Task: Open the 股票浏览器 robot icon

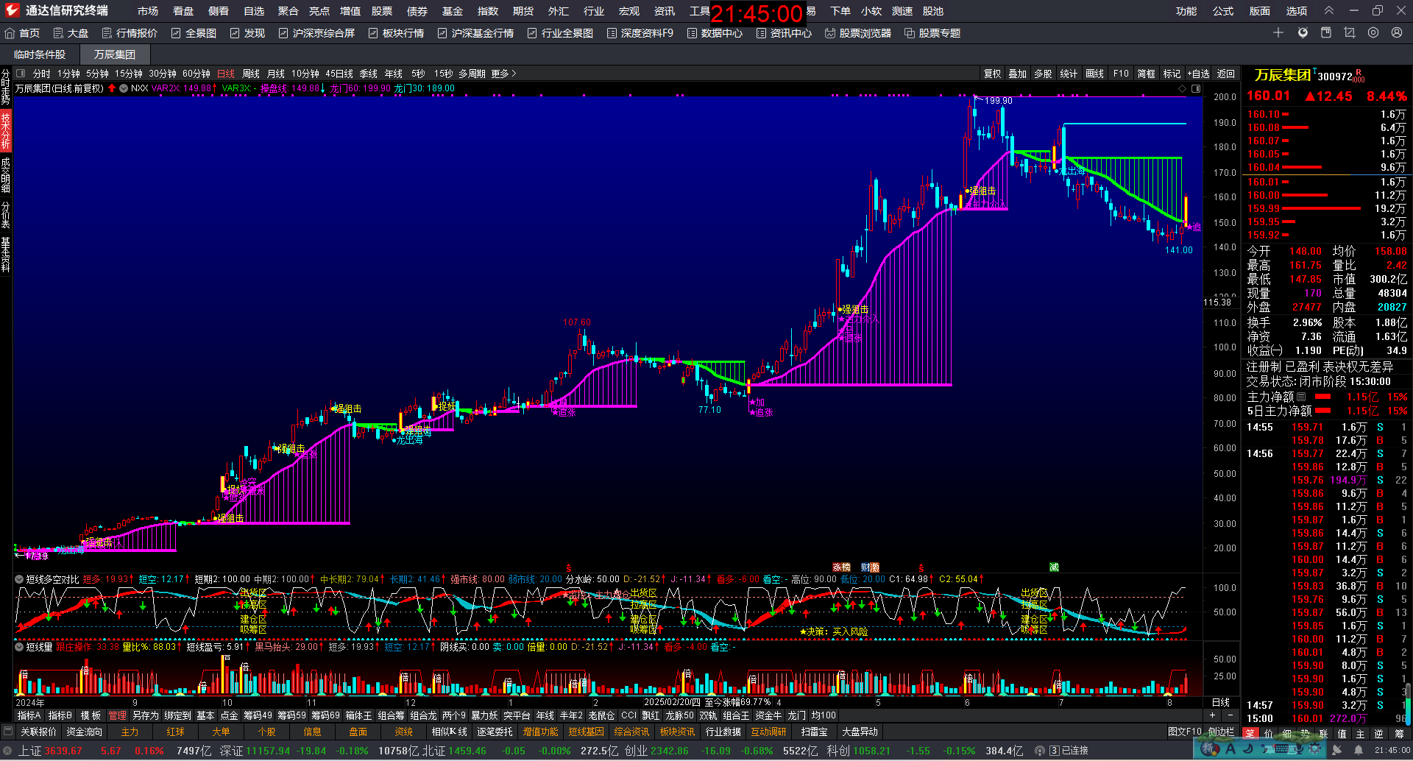Action: tap(830, 33)
